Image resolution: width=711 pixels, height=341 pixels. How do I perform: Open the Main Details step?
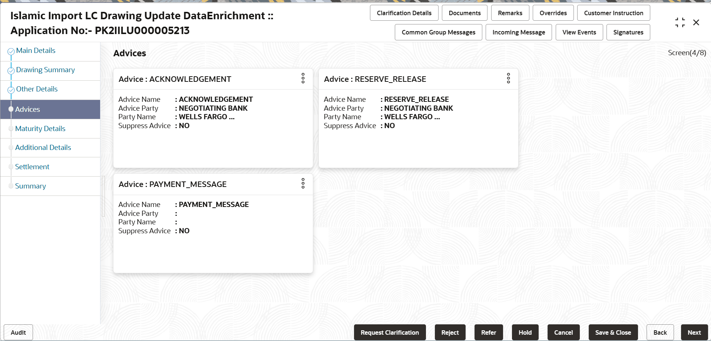36,51
